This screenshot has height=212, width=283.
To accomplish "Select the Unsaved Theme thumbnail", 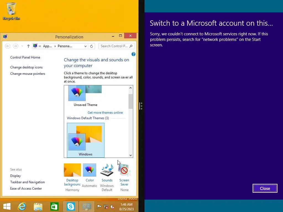I will point(85,96).
